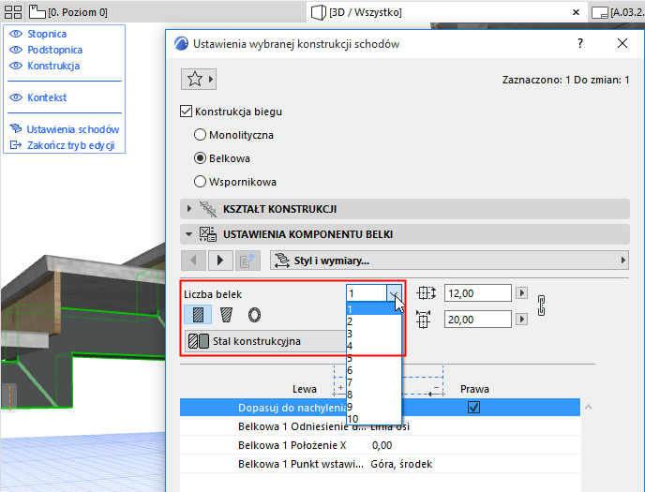Click the 20,00 width input field
645x492 pixels.
point(477,320)
